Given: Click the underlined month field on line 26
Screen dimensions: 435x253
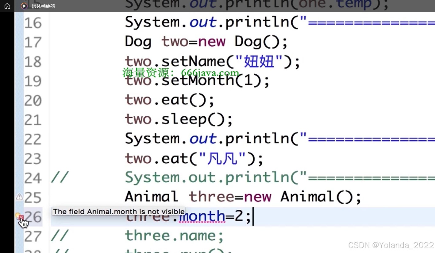Looking at the screenshot, I should (x=202, y=217).
